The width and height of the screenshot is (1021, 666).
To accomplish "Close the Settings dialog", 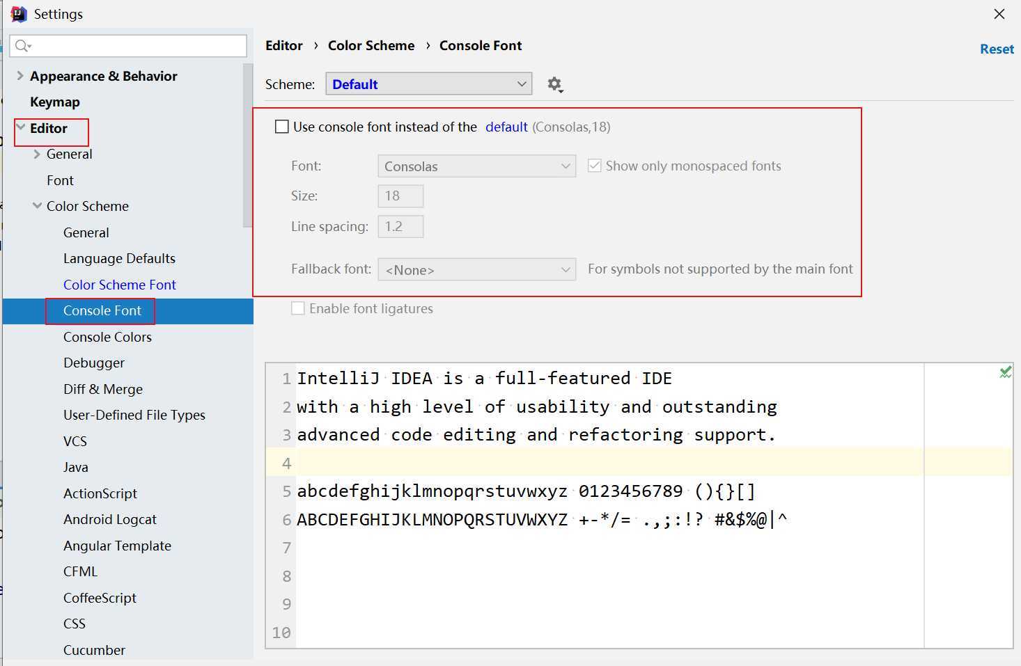I will click(x=999, y=14).
